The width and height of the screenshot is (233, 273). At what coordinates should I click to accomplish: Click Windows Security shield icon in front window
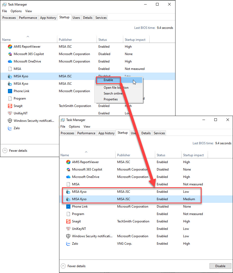pos(68,236)
